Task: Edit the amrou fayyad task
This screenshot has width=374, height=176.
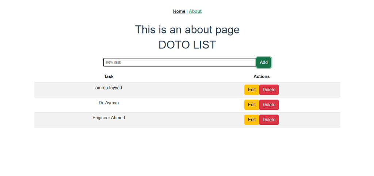Action: (x=252, y=90)
